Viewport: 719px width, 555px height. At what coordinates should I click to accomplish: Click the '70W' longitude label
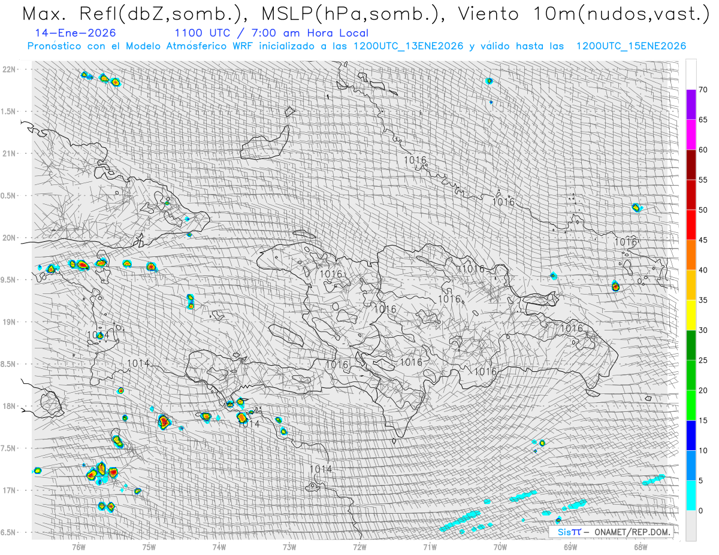point(500,547)
